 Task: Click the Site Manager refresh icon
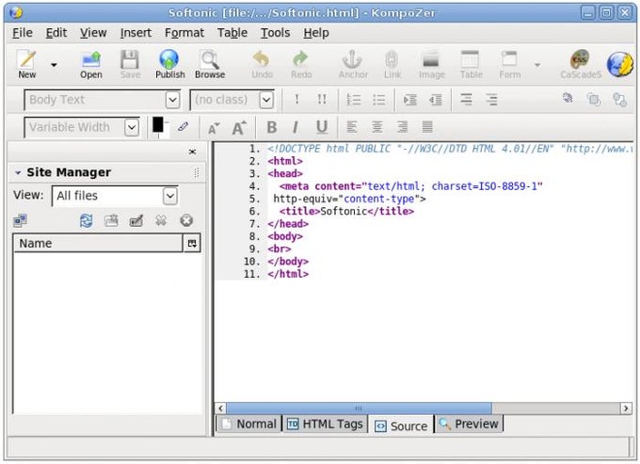(x=87, y=221)
